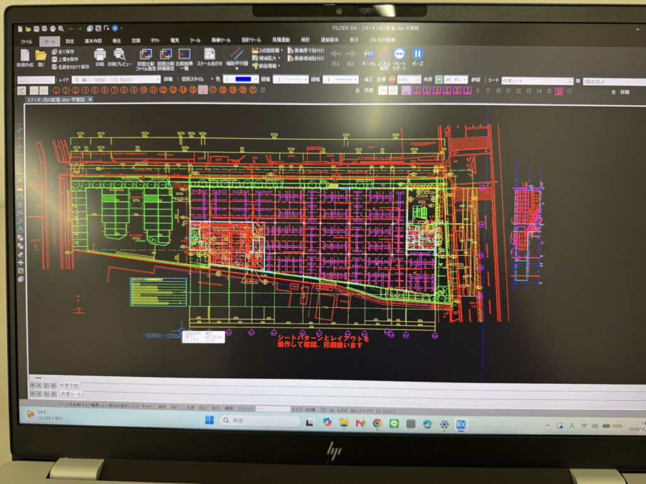
Task: Toggle layer number 21 circle
Action: coord(252,89)
